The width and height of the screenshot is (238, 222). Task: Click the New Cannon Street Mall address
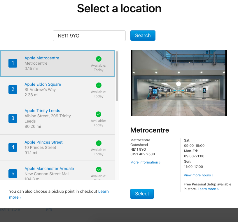point(47,174)
